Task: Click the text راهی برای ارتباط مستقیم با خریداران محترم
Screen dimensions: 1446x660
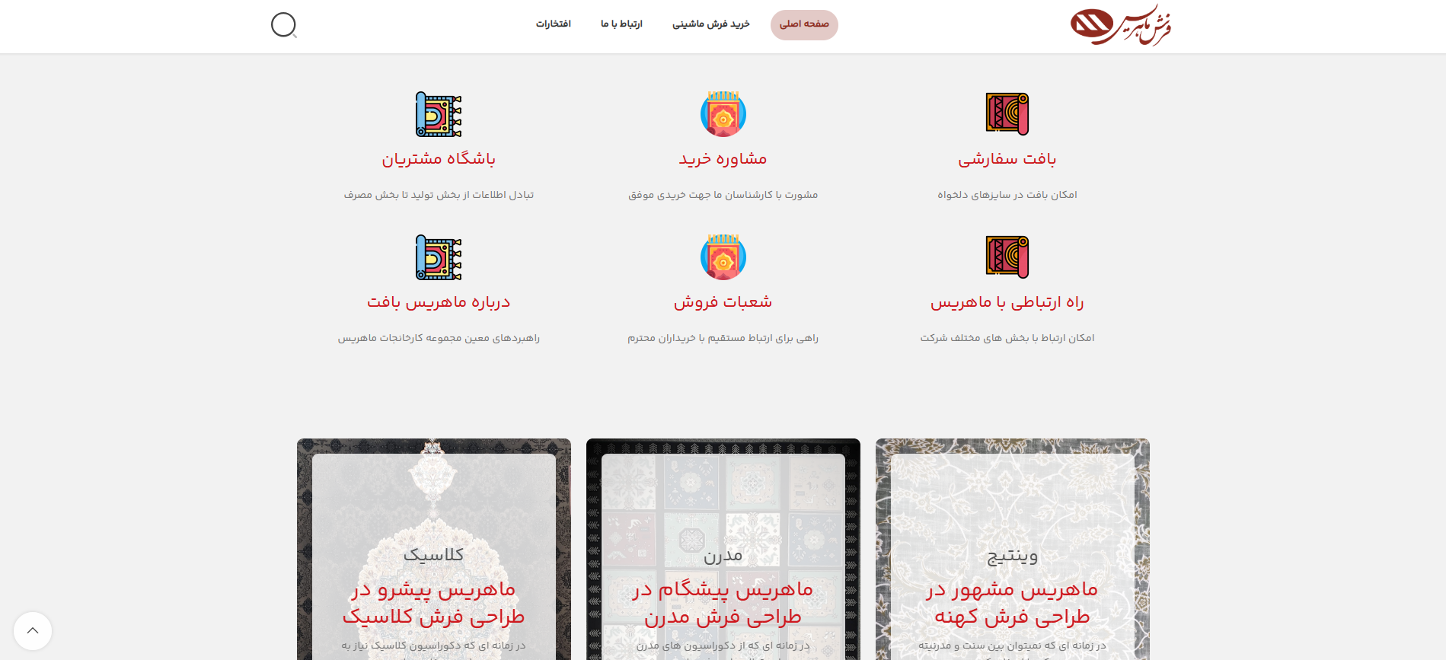Action: (x=723, y=338)
